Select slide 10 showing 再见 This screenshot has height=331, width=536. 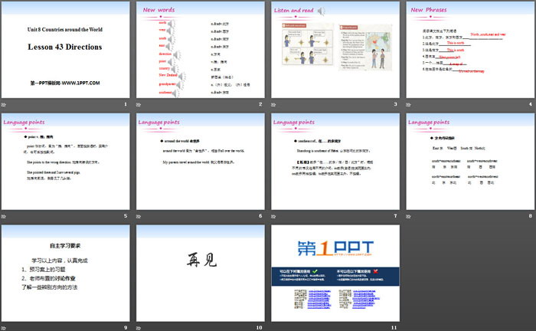coord(201,274)
